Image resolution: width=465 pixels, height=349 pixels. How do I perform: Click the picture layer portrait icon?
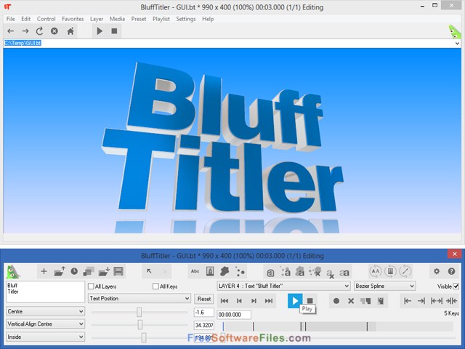point(210,271)
